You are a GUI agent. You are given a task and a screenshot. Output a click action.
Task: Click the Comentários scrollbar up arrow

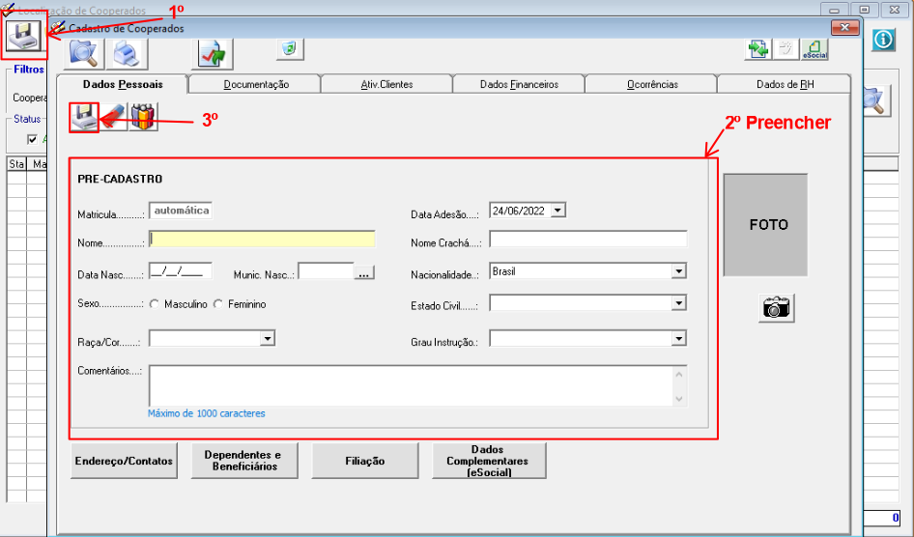679,374
